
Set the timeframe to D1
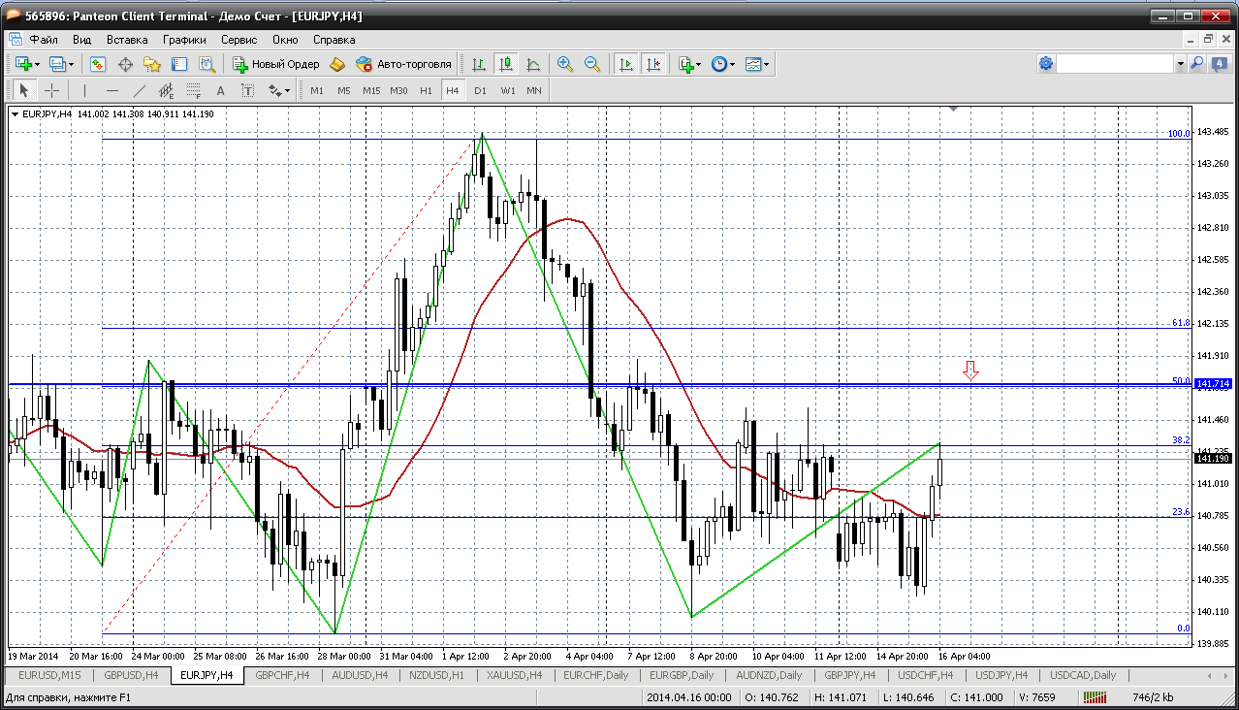(x=480, y=90)
